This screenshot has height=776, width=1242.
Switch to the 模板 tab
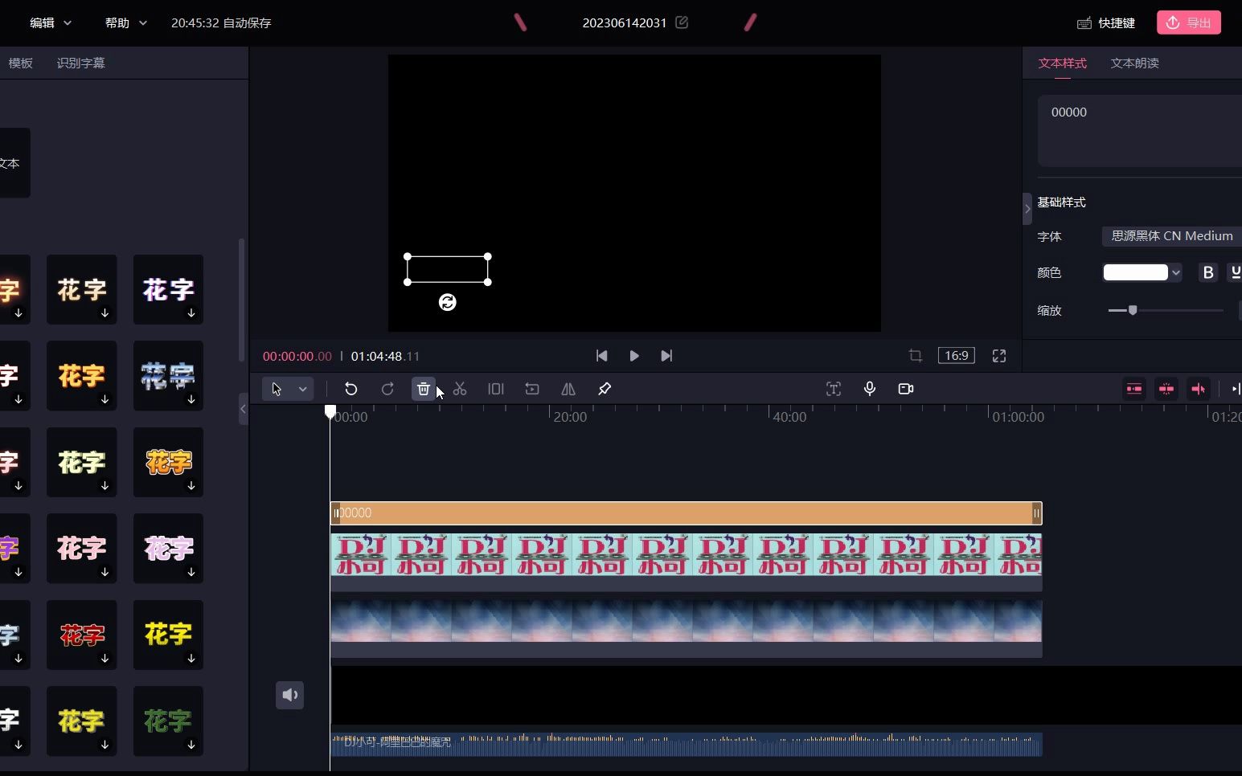[x=21, y=63]
